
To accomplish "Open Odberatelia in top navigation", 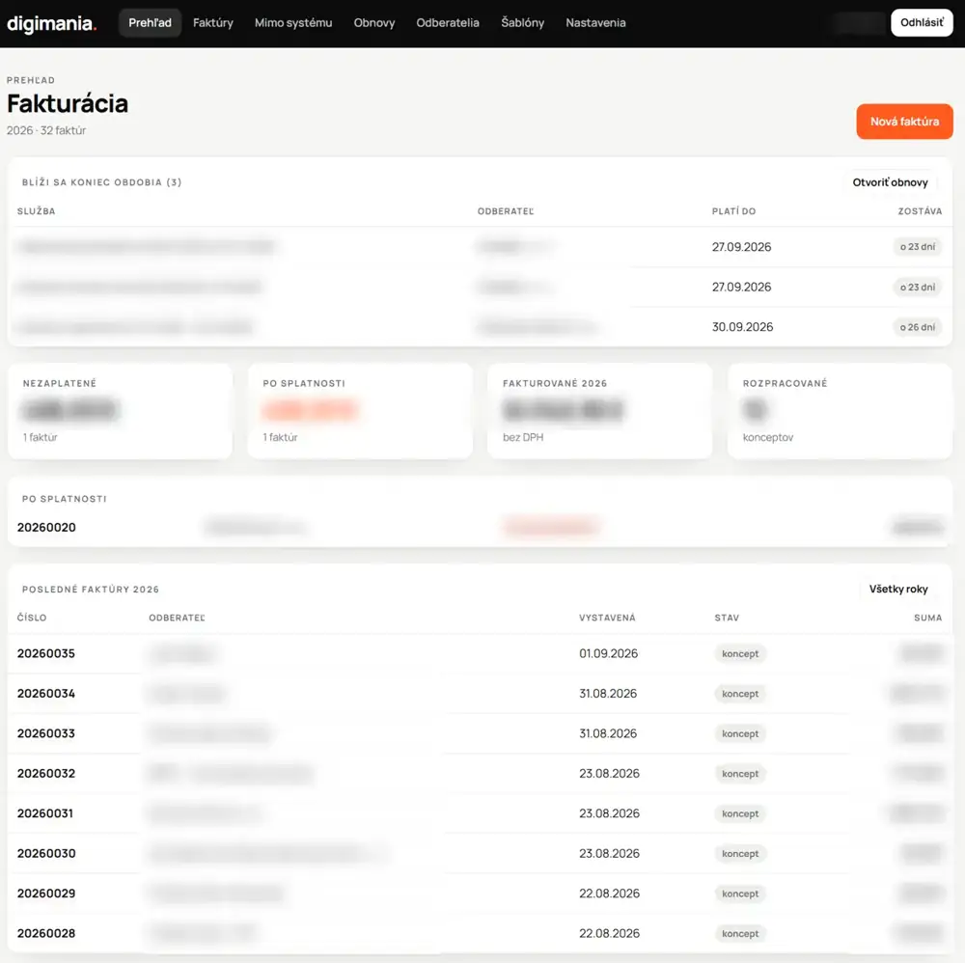I will click(448, 23).
